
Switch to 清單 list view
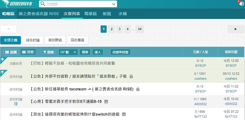coord(28,52)
